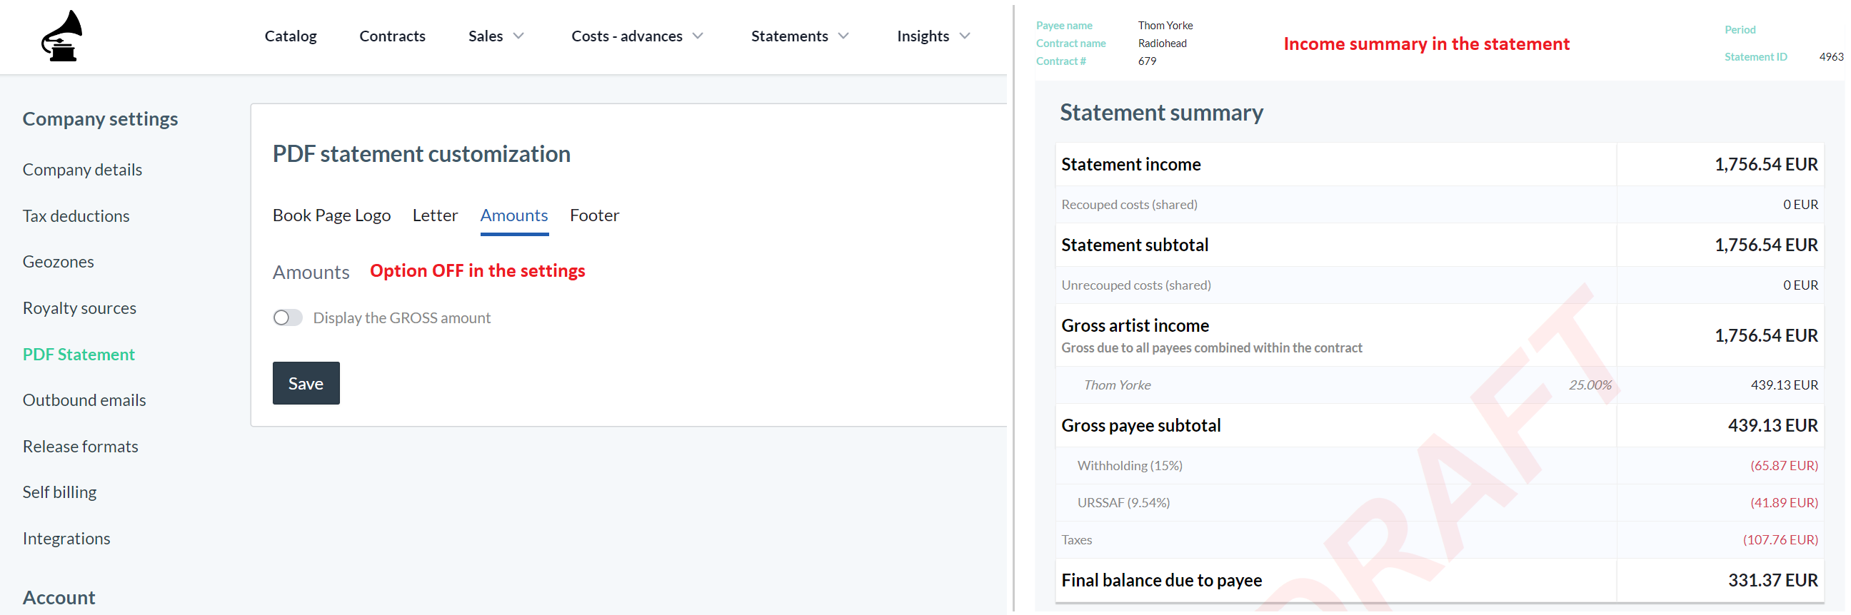Select the Amounts tab
This screenshot has width=1851, height=615.
(513, 215)
